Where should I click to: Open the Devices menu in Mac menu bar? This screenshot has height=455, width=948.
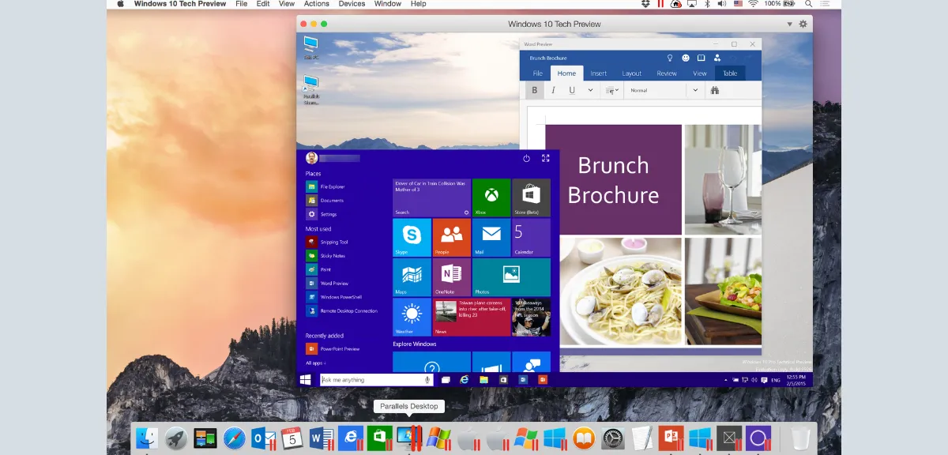[352, 4]
